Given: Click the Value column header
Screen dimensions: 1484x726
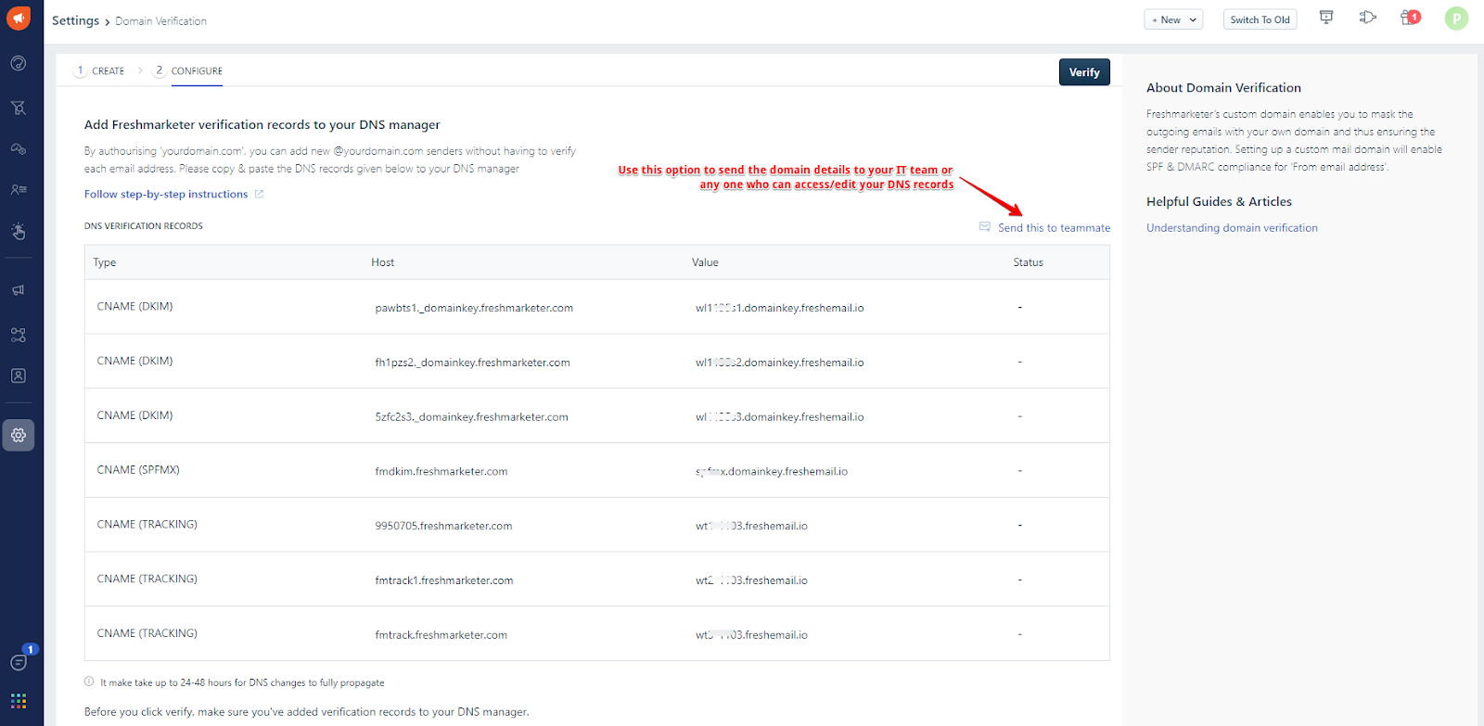Looking at the screenshot, I should point(705,262).
